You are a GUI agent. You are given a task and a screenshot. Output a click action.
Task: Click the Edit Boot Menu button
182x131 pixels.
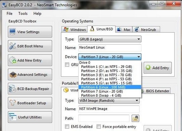30,46
